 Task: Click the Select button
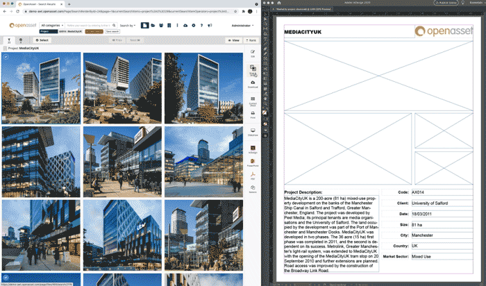click(42, 40)
